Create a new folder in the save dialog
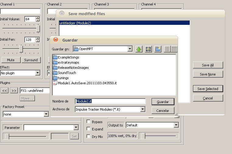232x154 pixels. click(x=157, y=49)
